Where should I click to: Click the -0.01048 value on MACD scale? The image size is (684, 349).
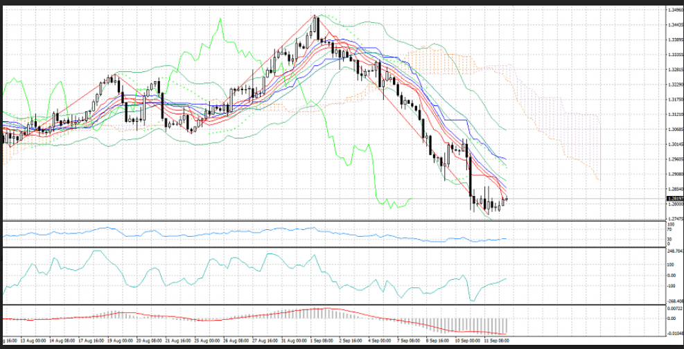(674, 333)
